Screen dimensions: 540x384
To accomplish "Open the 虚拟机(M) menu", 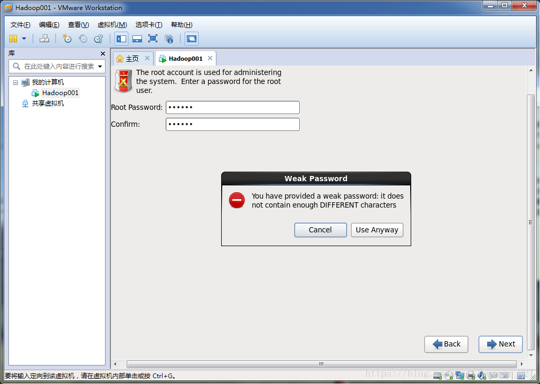I will (x=112, y=25).
